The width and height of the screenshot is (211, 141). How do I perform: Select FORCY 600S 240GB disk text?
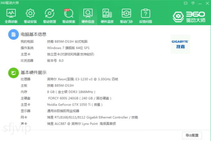tap(80, 98)
